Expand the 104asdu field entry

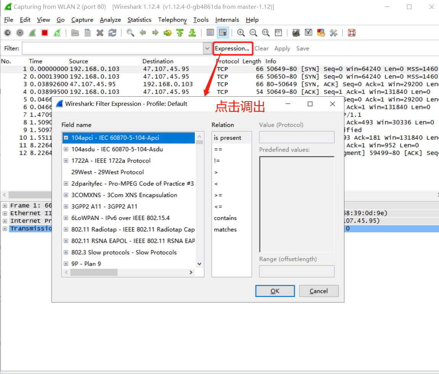click(66, 149)
